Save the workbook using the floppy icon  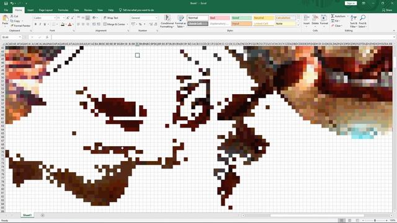pos(6,3)
